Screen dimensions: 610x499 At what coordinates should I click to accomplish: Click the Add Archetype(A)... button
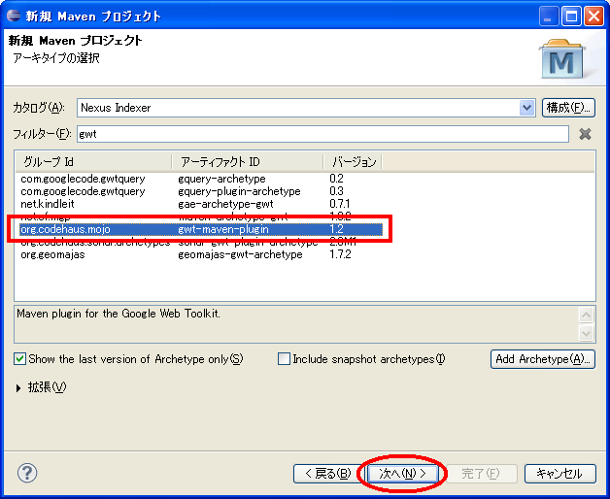click(x=543, y=359)
